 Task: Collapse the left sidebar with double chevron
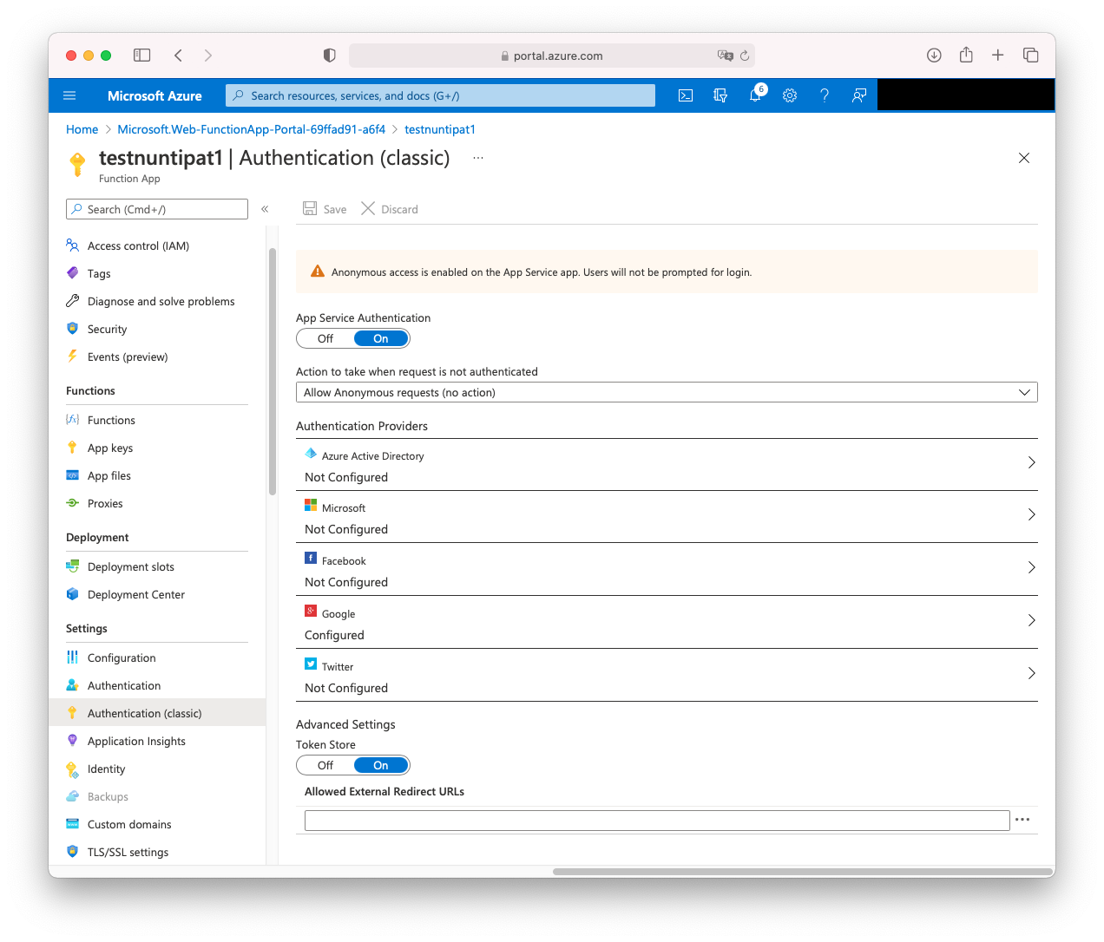click(x=265, y=209)
